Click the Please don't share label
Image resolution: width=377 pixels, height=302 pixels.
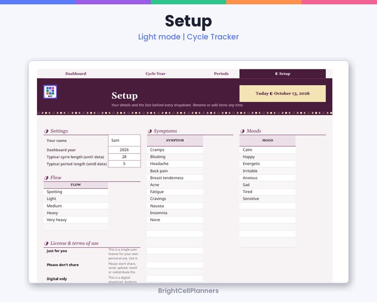click(63, 265)
